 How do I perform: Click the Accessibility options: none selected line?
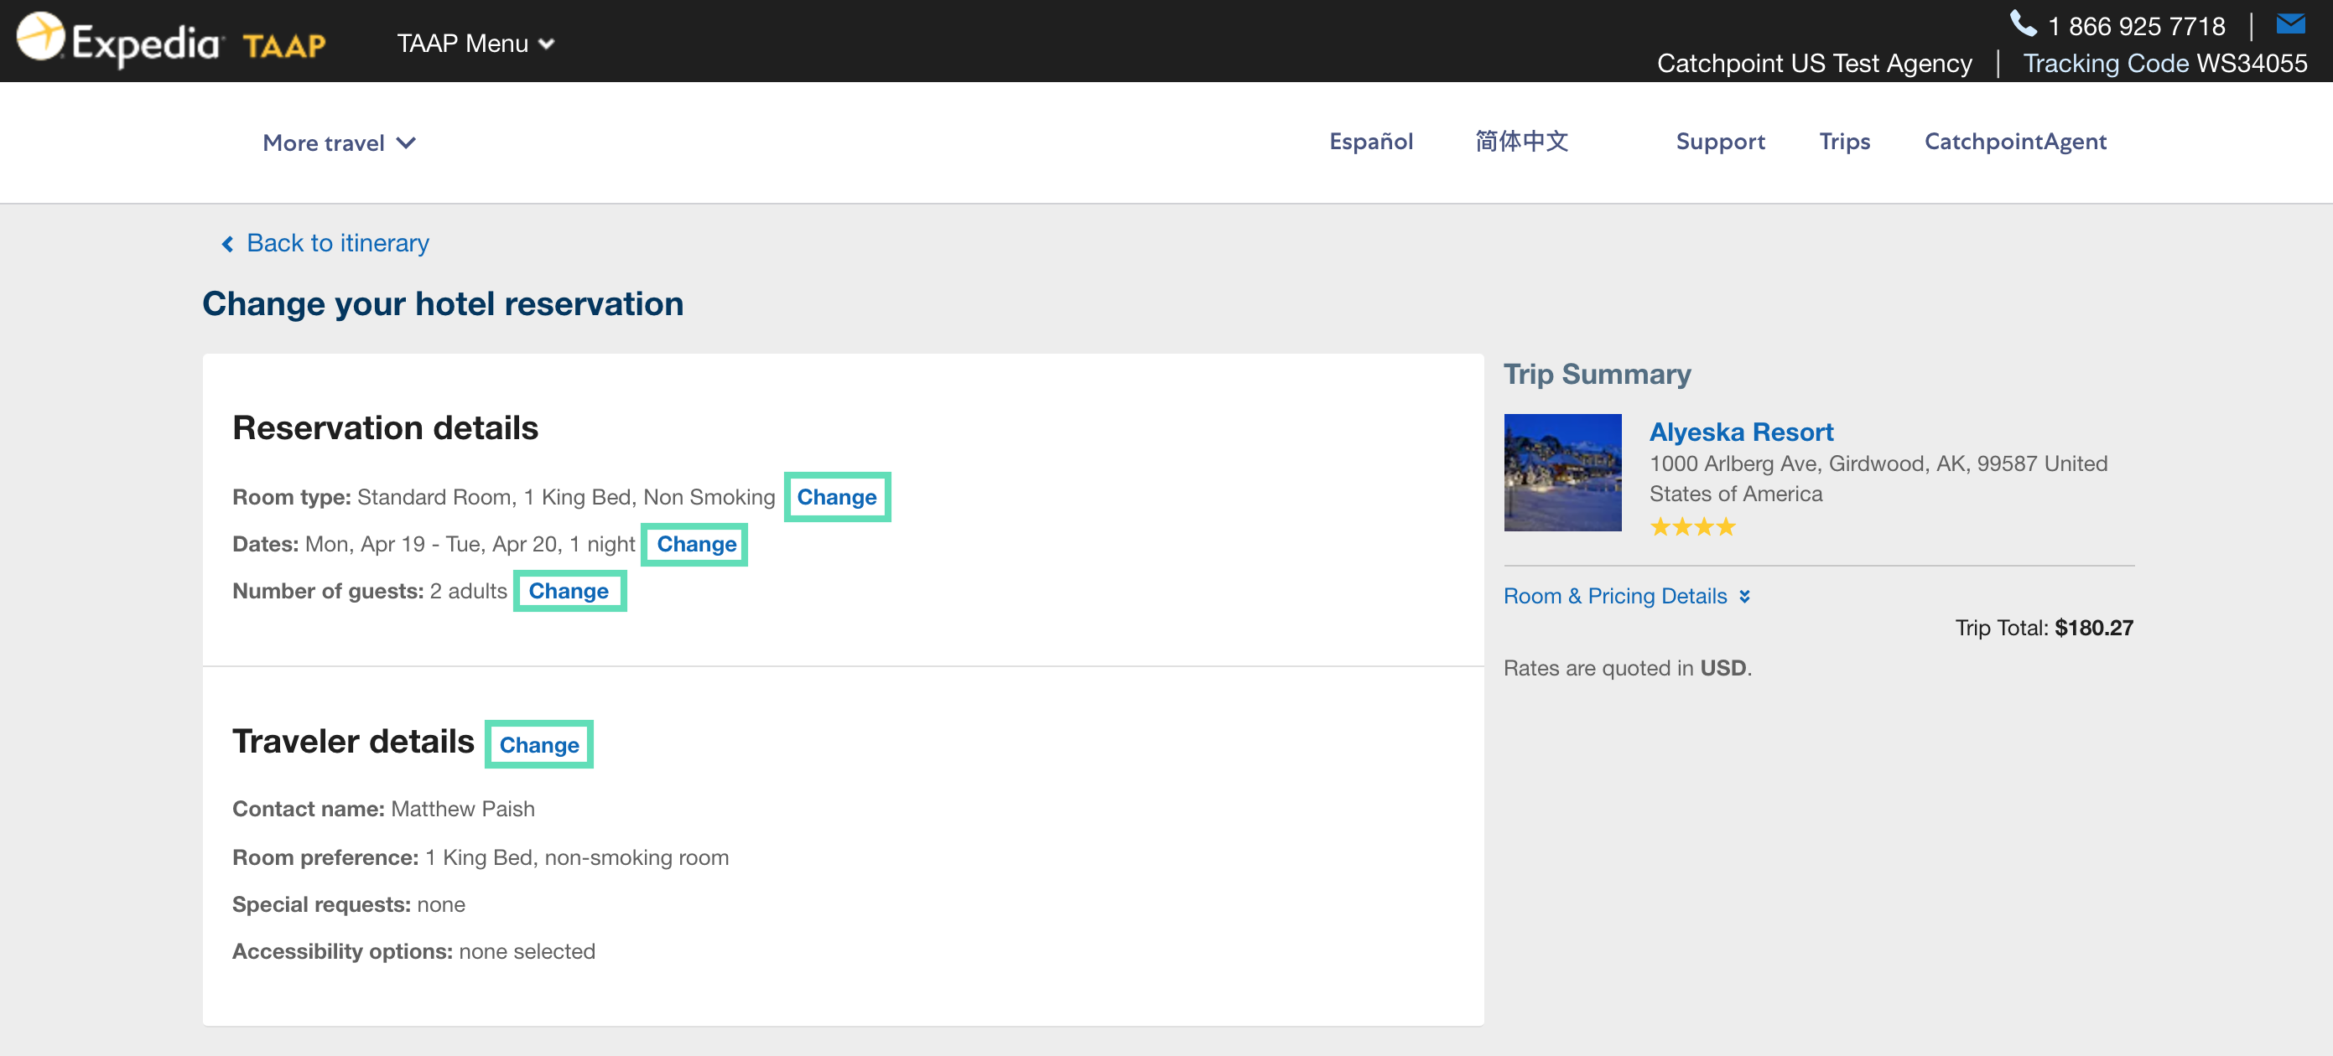(x=414, y=952)
